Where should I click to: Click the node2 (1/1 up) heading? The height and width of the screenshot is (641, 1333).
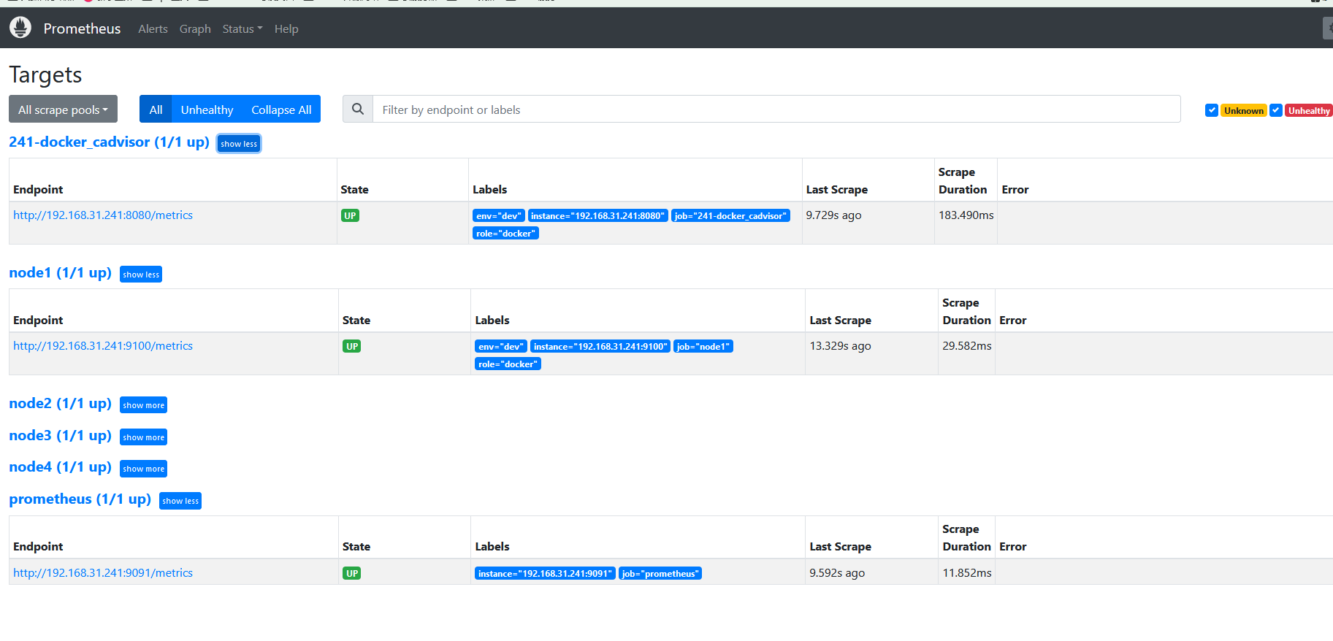60,404
